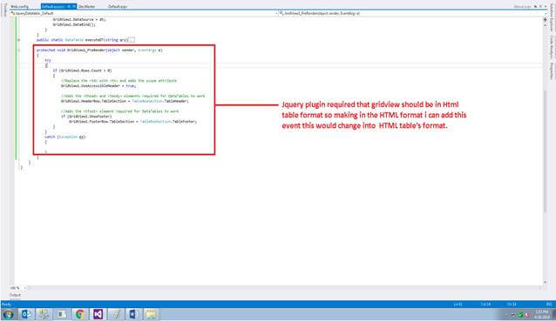Switch to the Site.Master tab

[x=87, y=7]
